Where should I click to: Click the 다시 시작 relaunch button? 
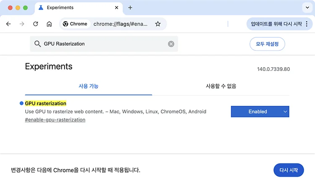coord(289,170)
